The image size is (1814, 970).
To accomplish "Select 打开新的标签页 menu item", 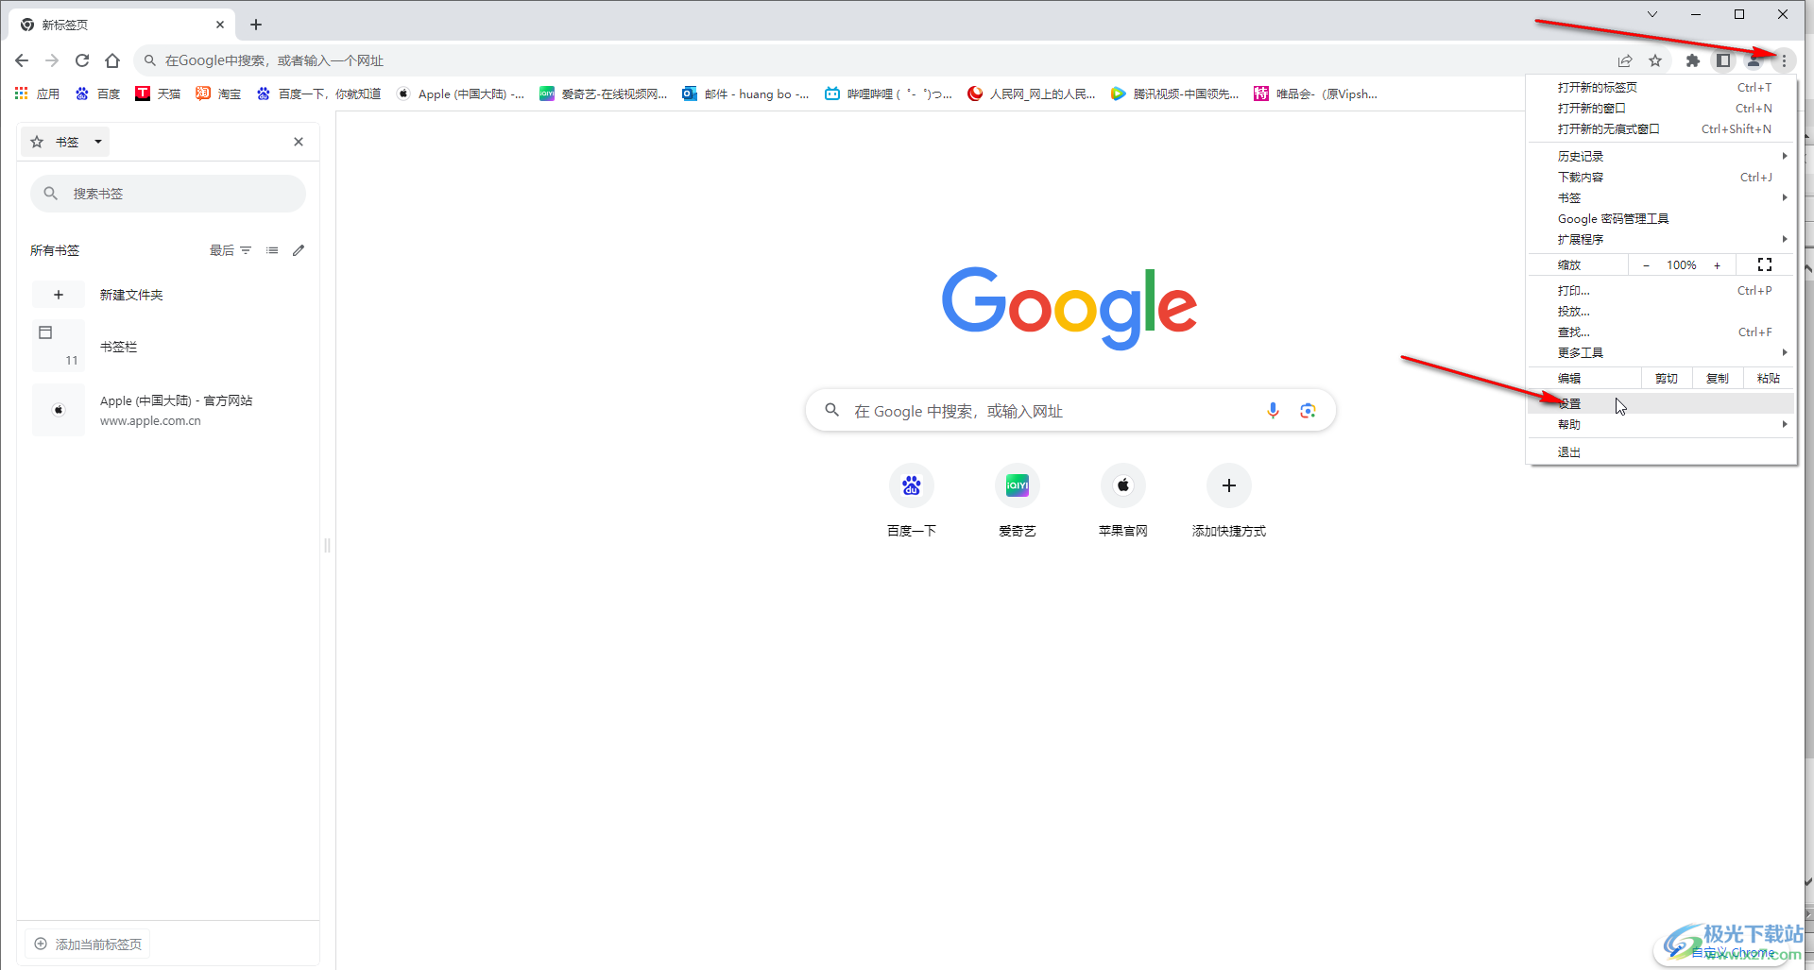I will pos(1662,87).
